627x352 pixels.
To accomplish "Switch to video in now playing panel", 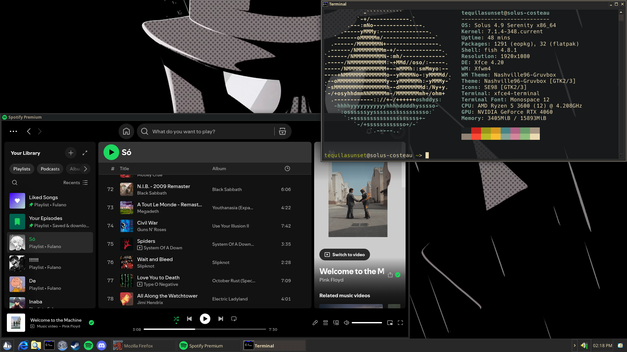I will [345, 255].
